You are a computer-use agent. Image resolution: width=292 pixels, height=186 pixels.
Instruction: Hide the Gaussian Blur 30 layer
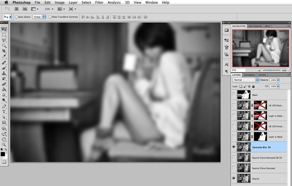click(x=234, y=147)
